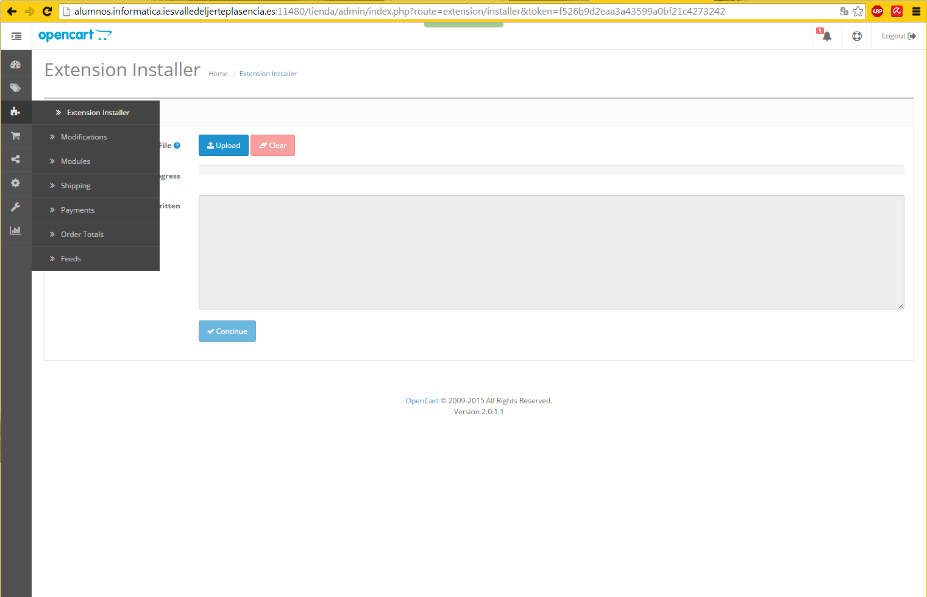Click inside the overwritten files text area
Screen dimensions: 927x597
pos(551,252)
